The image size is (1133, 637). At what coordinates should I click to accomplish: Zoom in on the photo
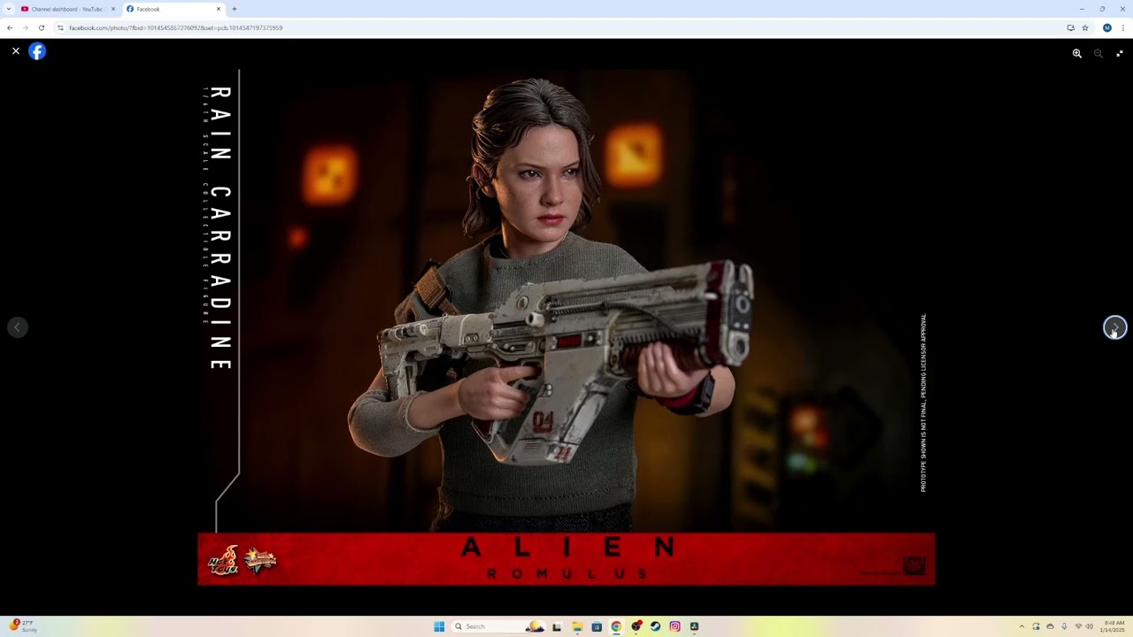1077,53
